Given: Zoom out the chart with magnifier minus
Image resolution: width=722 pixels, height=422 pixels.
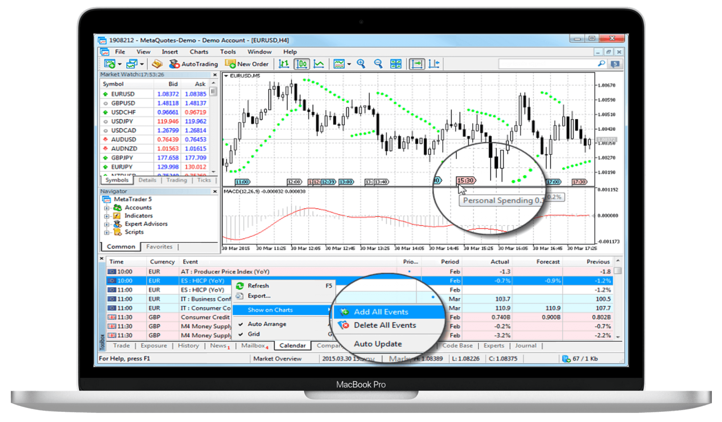Looking at the screenshot, I should pyautogui.click(x=378, y=64).
